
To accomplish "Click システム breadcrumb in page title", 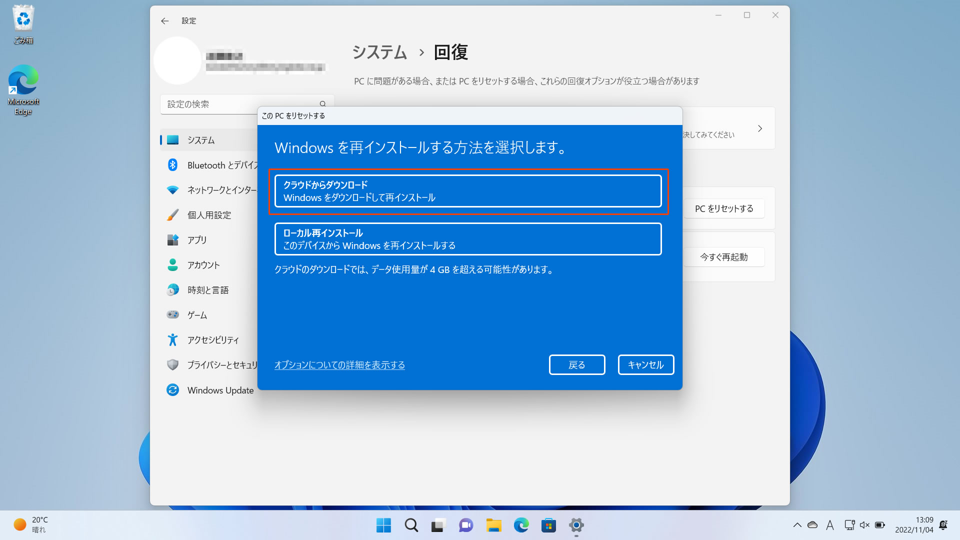I will pyautogui.click(x=379, y=52).
